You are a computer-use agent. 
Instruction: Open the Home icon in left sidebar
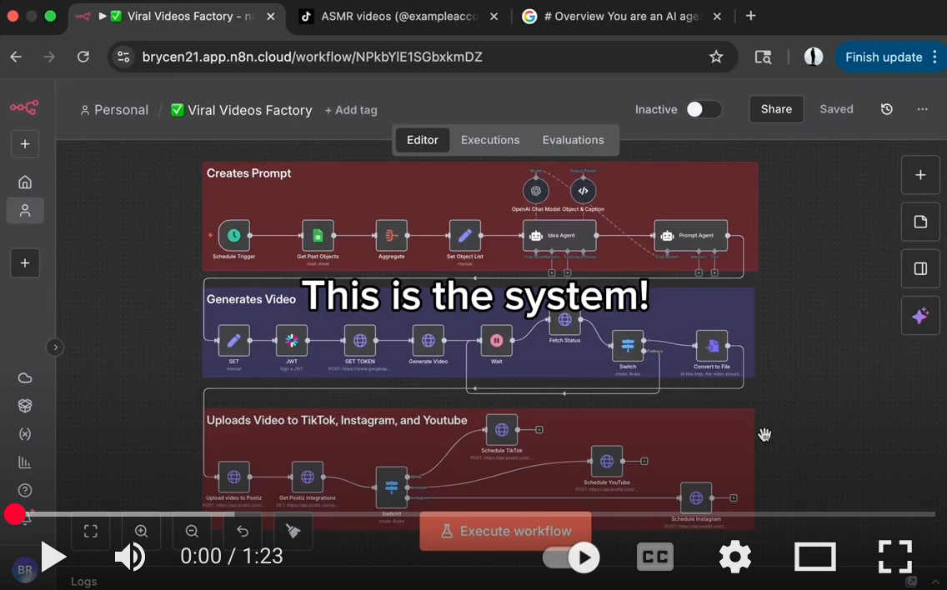click(25, 182)
